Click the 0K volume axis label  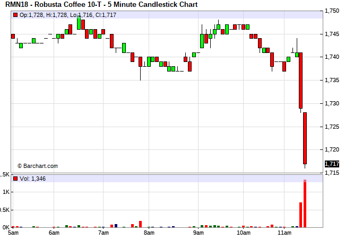point(6,227)
